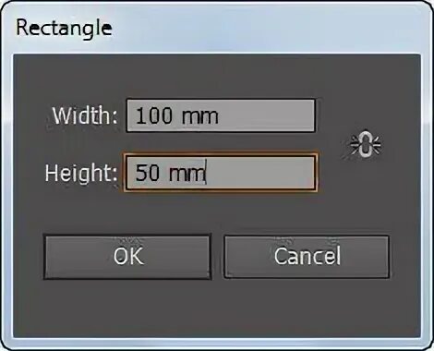
Task: Click the empty dark panel above Width field
Action: 217,77
